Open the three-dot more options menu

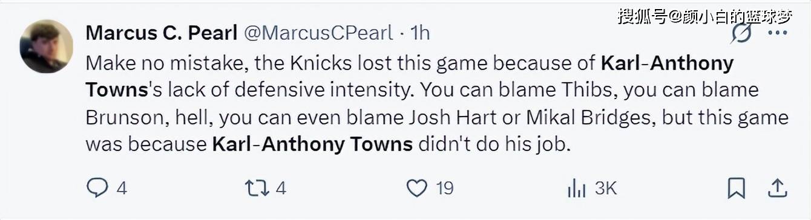(x=778, y=33)
